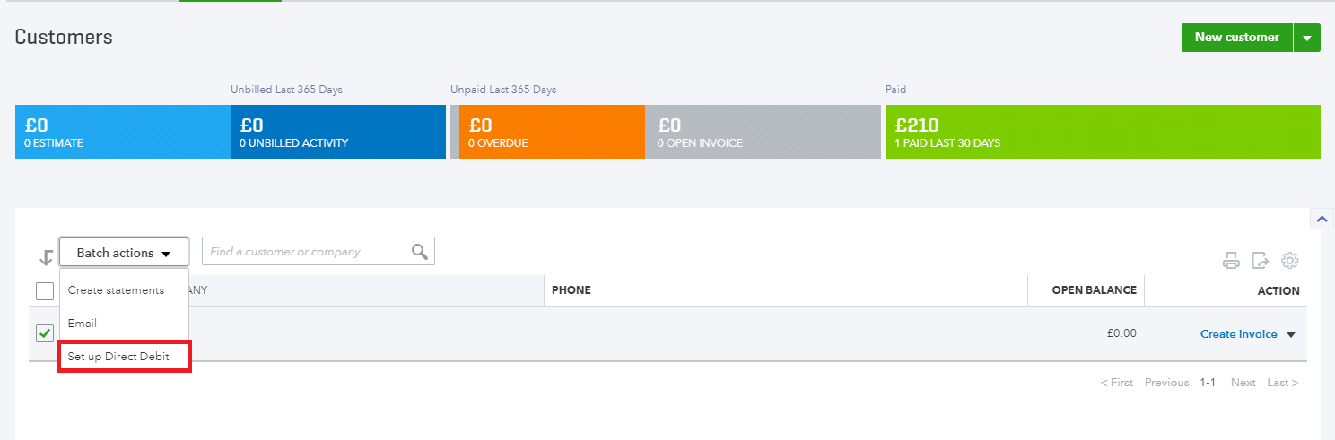
Task: Uncheck the selected customer row checkbox
Action: coord(45,333)
